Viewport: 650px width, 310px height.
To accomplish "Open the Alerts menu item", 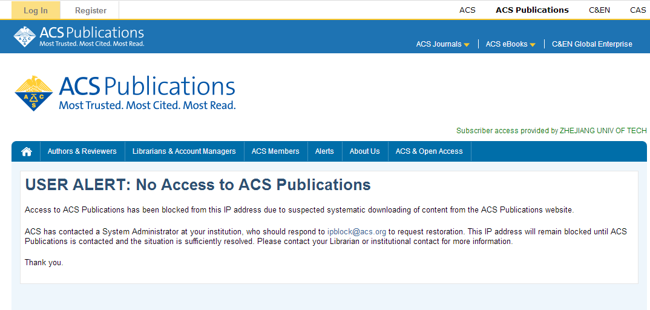I will pos(324,151).
